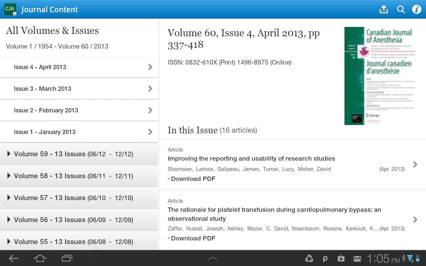
Task: Expand Volume 55 triangle
Action: pos(9,241)
